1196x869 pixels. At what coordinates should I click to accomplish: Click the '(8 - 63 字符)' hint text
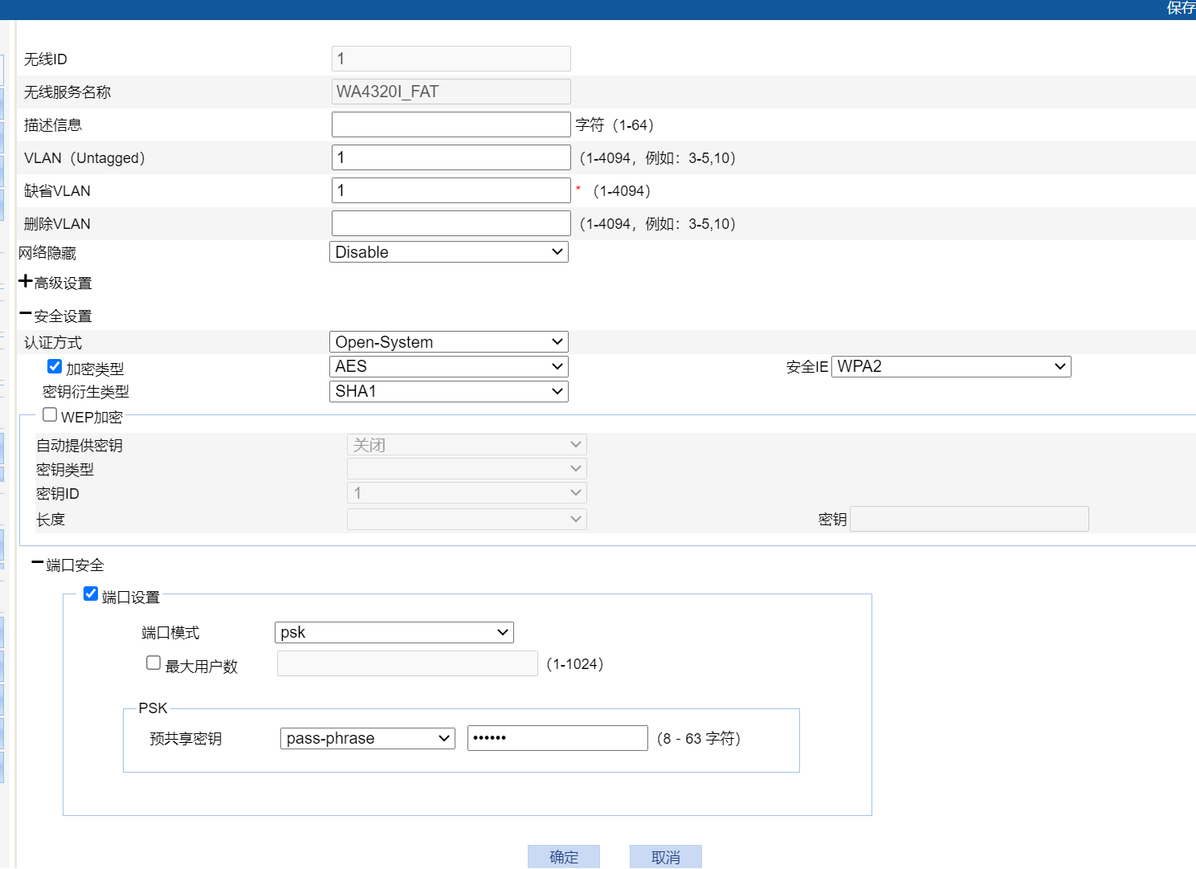click(699, 739)
